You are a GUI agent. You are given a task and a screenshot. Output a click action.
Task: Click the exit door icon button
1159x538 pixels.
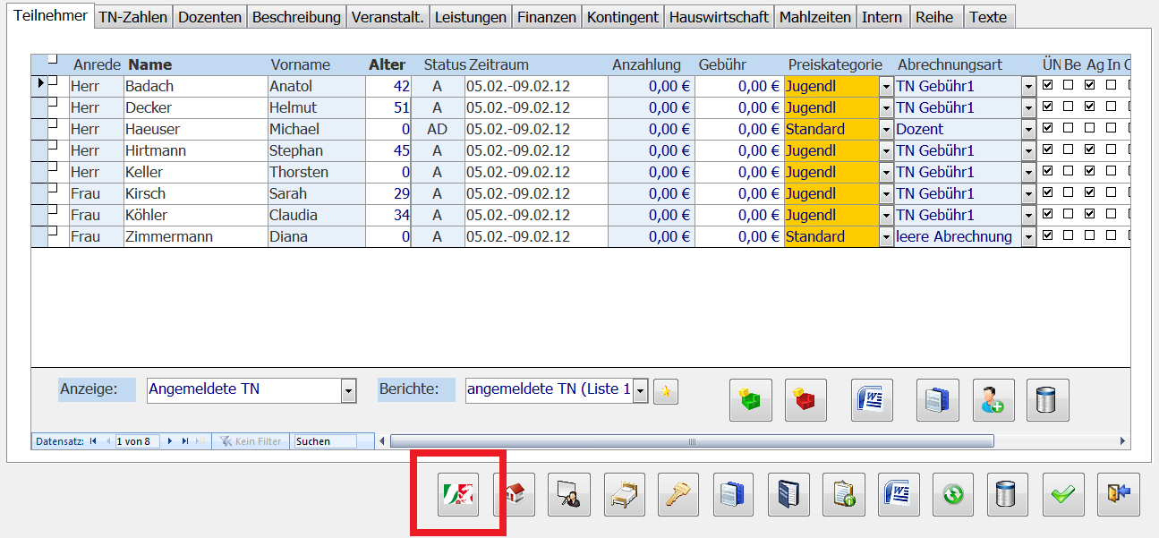tap(1119, 494)
